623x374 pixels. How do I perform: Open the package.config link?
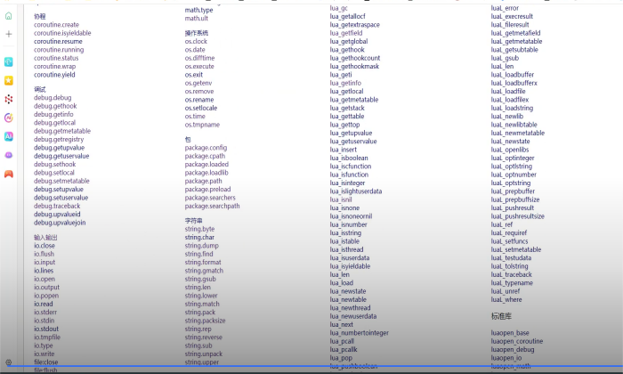pos(206,148)
